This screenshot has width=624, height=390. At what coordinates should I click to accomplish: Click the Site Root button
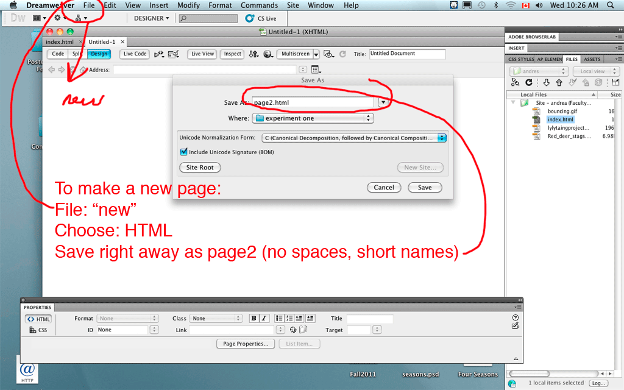[200, 168]
